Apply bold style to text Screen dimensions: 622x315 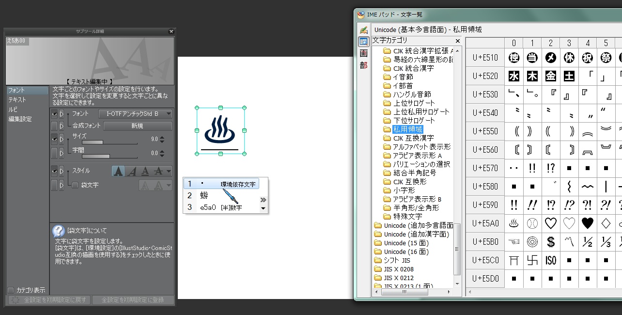(118, 171)
